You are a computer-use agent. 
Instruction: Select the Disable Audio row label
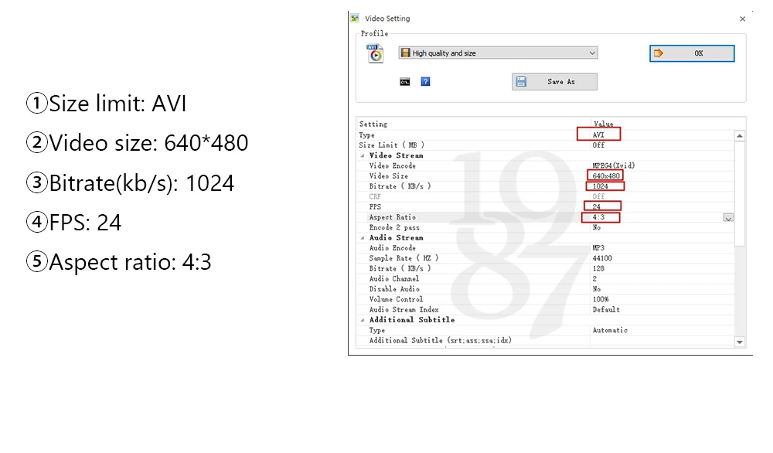[394, 289]
